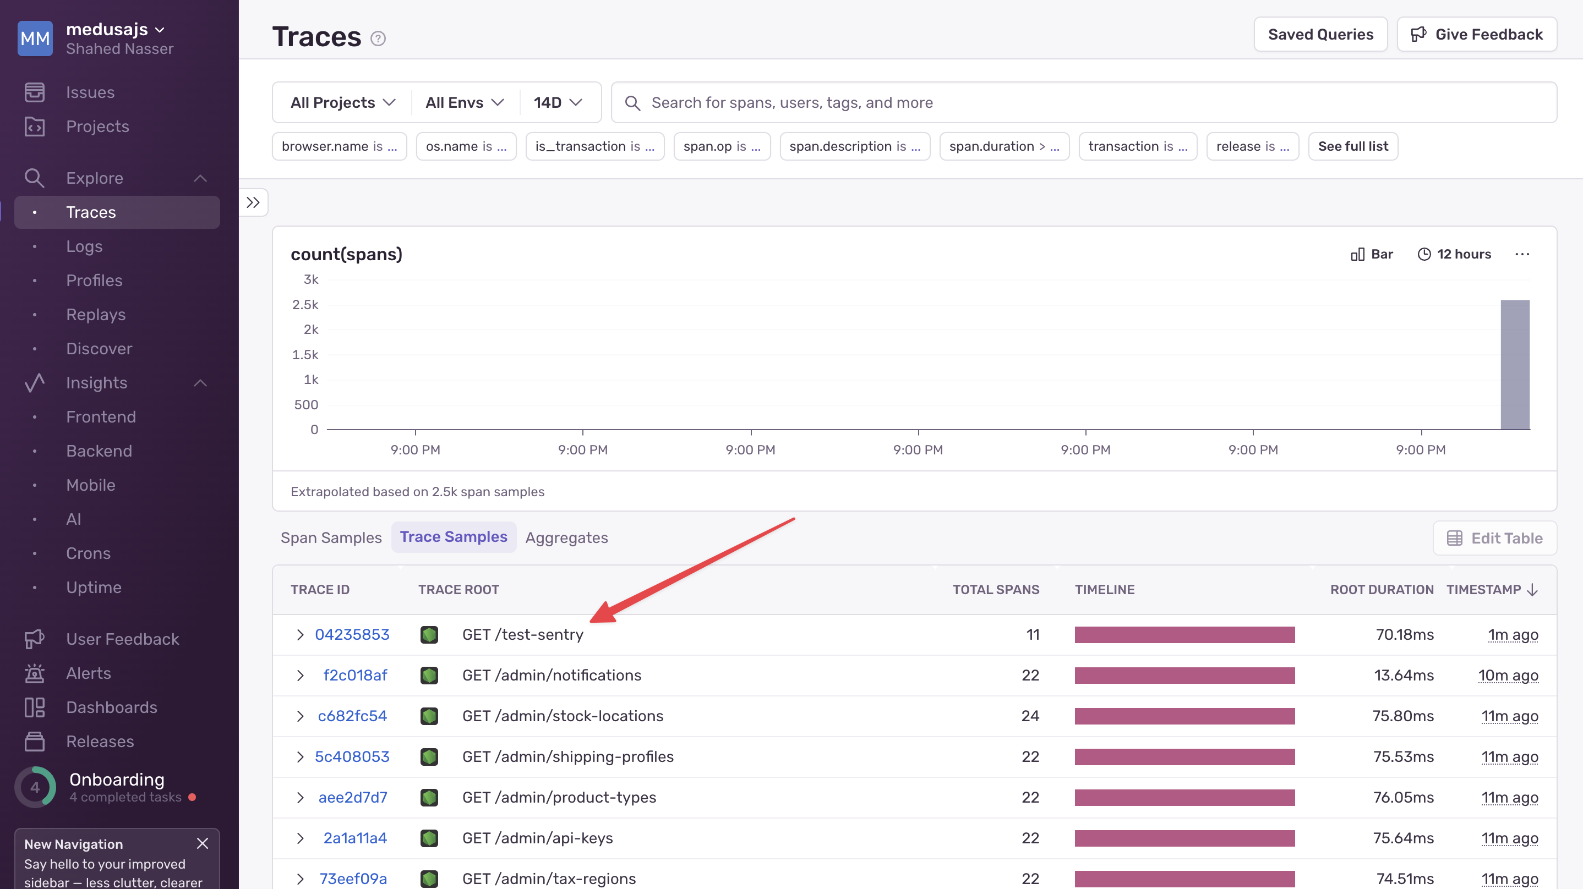Expand the trace row for f2c018af
Screen dimensions: 1583x889
click(300, 674)
